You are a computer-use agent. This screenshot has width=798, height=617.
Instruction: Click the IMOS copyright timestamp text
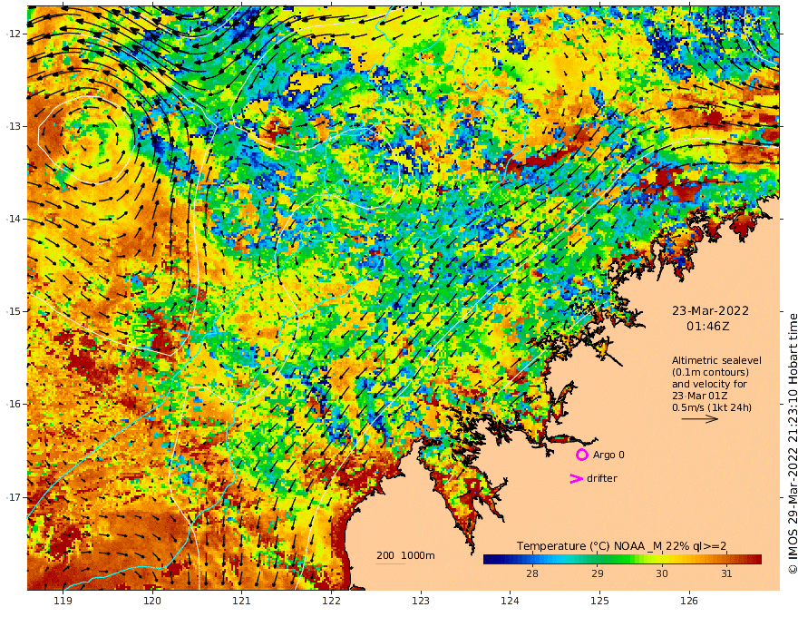(x=792, y=444)
